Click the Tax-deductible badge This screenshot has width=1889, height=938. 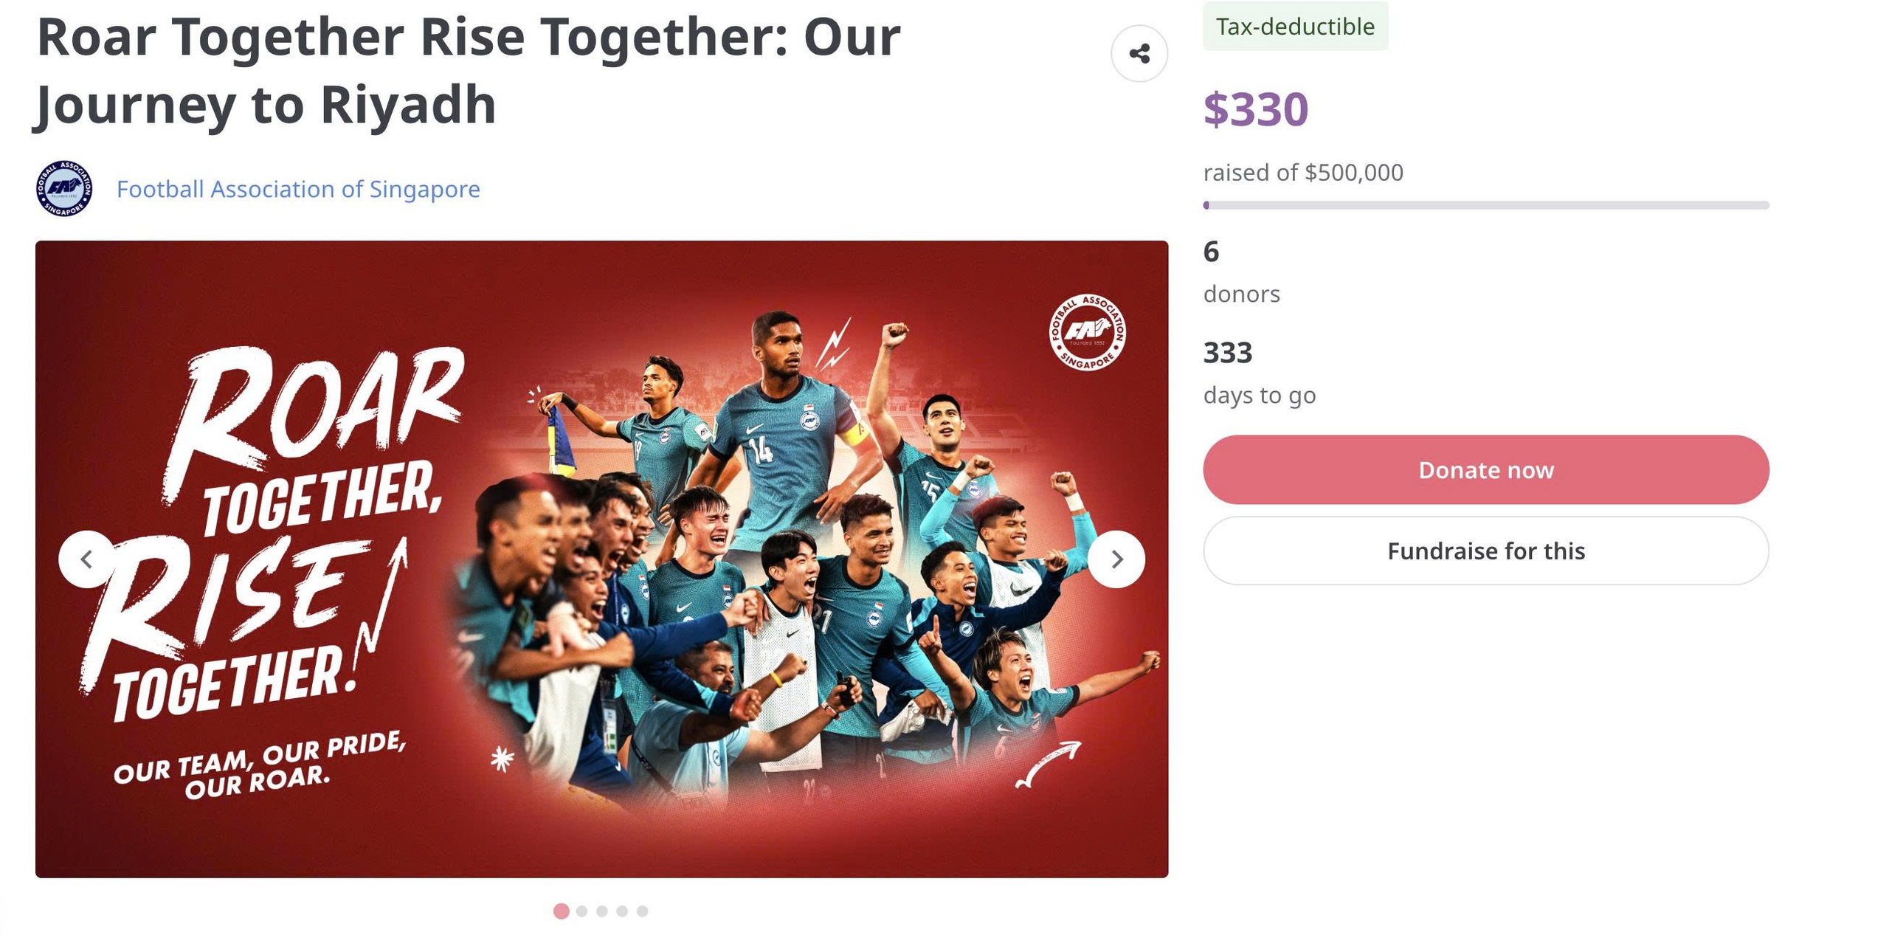[1296, 27]
